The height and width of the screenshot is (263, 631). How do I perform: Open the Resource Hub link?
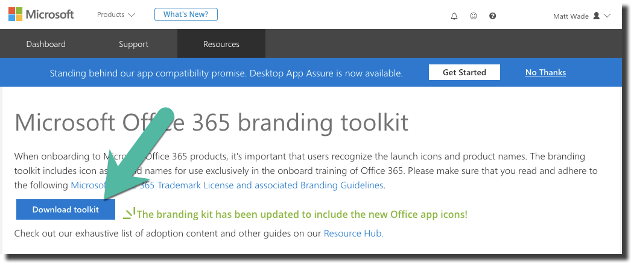[354, 234]
